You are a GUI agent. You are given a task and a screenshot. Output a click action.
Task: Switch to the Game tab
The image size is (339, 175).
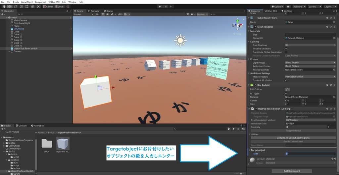(108, 11)
